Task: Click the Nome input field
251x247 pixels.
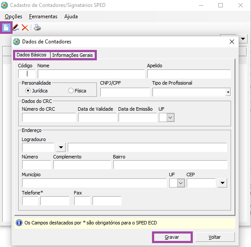Action: tap(91, 74)
